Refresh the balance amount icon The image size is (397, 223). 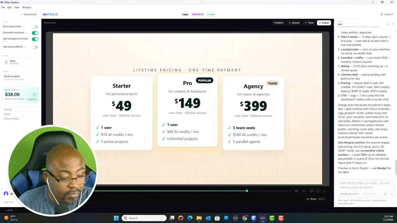point(34,94)
